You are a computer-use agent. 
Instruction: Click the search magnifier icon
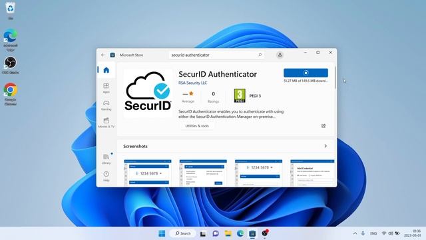click(x=260, y=55)
